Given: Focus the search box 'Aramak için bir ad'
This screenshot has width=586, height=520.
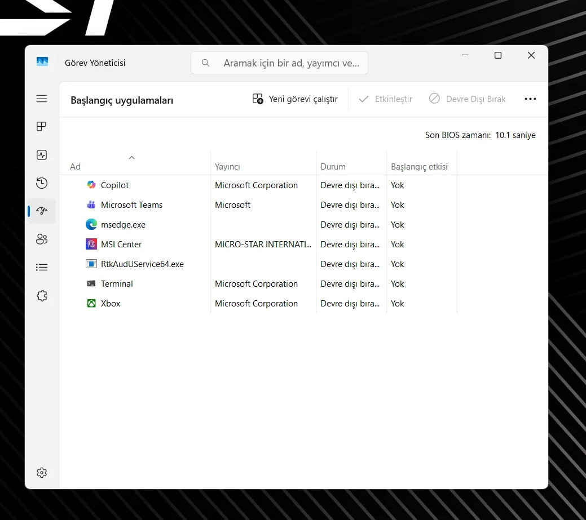Looking at the screenshot, I should tap(280, 63).
